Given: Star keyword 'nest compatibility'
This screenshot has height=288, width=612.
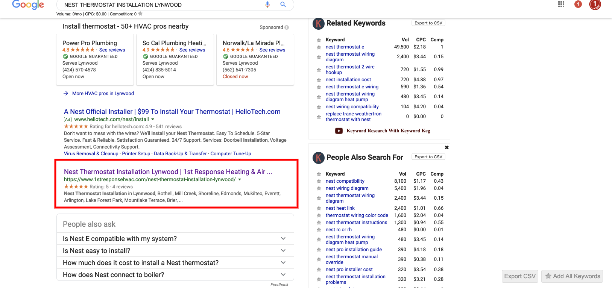Looking at the screenshot, I should pyautogui.click(x=319, y=182).
